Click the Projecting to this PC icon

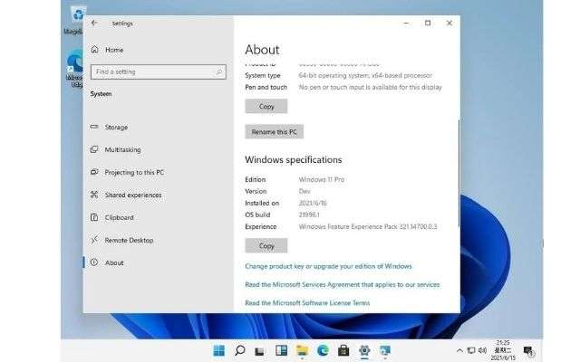pyautogui.click(x=94, y=172)
